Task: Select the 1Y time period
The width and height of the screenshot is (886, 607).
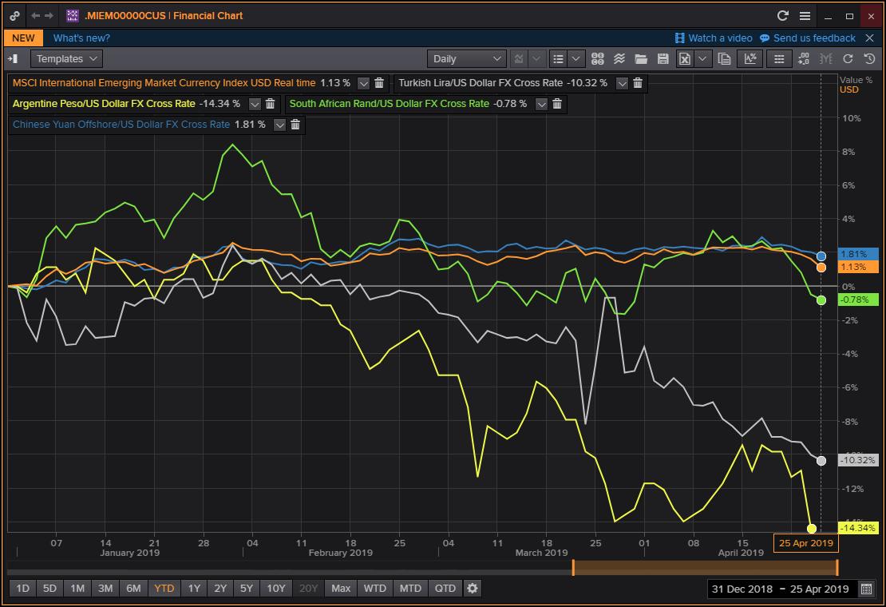Action: (x=194, y=589)
